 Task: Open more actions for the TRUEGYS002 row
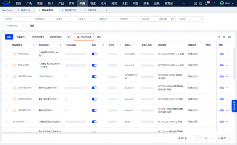(227, 54)
